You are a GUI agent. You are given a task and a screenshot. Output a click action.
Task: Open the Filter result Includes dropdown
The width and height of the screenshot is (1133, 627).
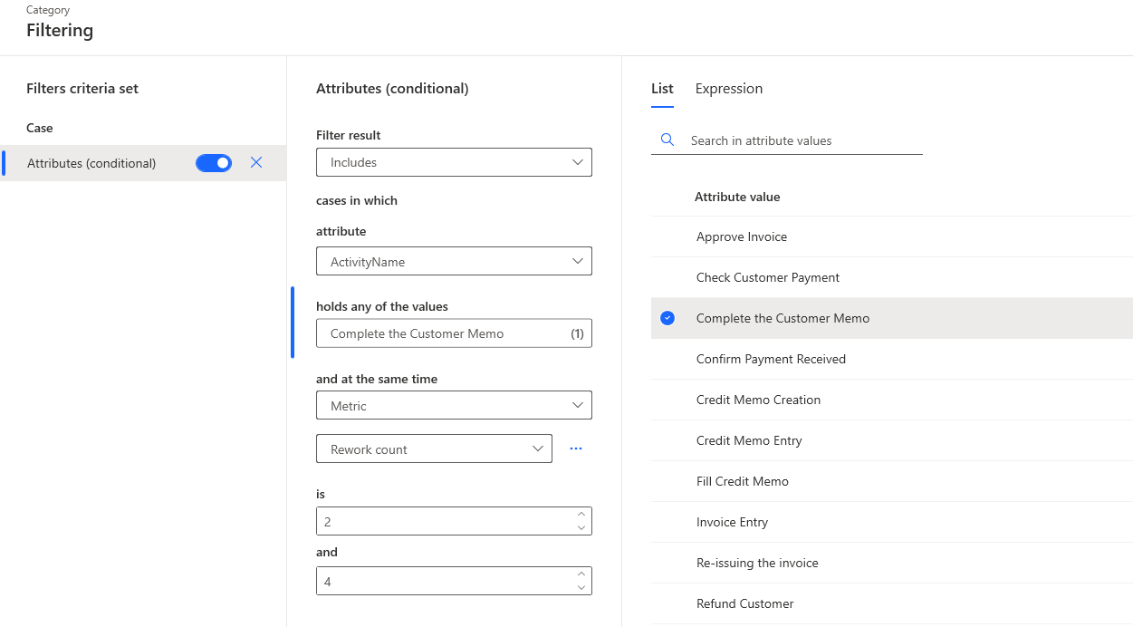[x=454, y=162]
